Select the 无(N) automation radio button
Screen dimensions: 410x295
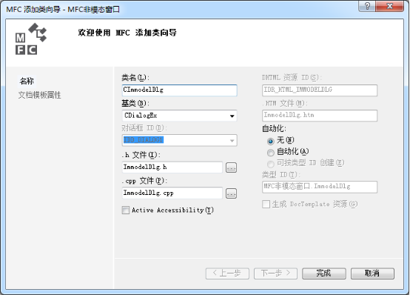coord(271,142)
